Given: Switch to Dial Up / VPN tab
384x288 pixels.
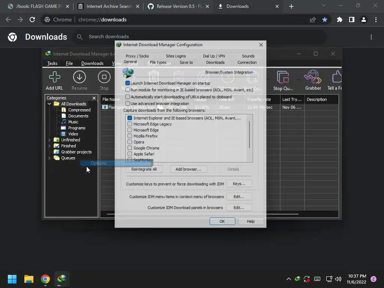Looking at the screenshot, I should 214,56.
